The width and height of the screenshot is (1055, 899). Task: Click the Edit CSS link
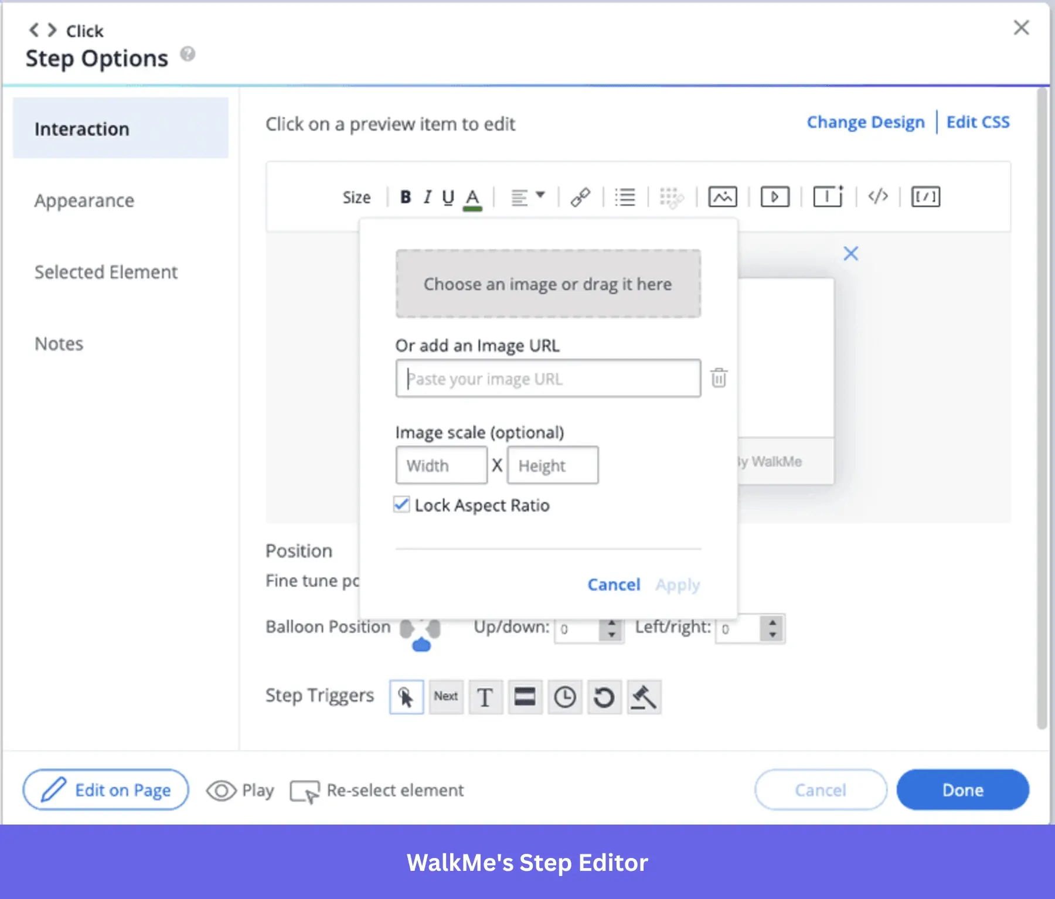pyautogui.click(x=978, y=122)
